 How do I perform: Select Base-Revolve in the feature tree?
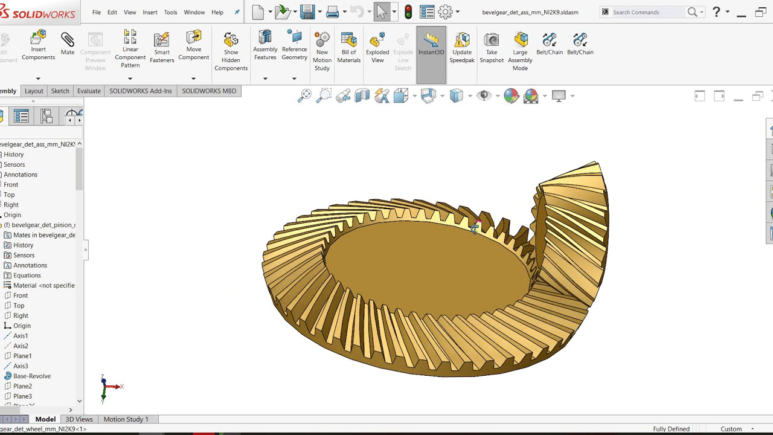click(x=32, y=376)
